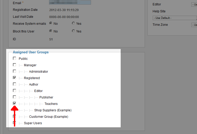Set Receive System emails to Yes

(73, 23)
